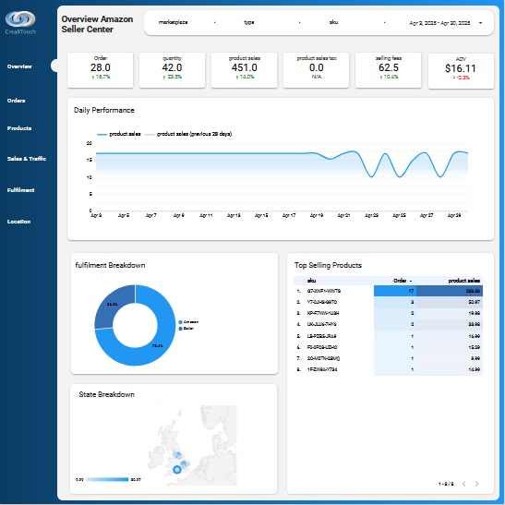Open the Products sidebar page
This screenshot has height=505, width=505.
pyautogui.click(x=19, y=128)
